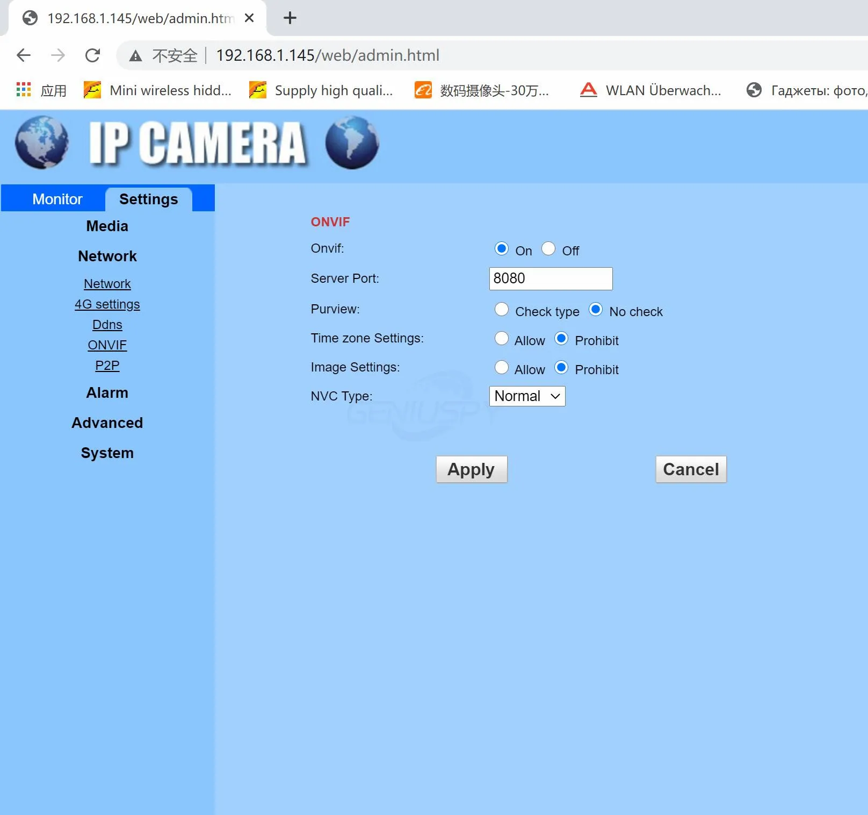The height and width of the screenshot is (815, 868).
Task: Click the Server Port input field
Action: [551, 278]
